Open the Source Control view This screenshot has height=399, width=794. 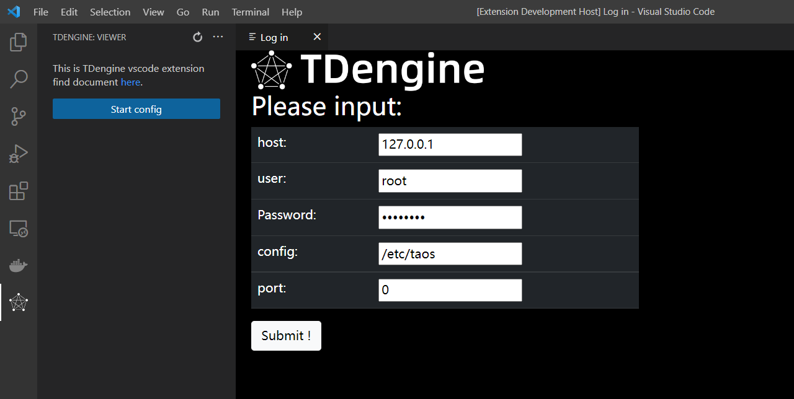pos(19,116)
